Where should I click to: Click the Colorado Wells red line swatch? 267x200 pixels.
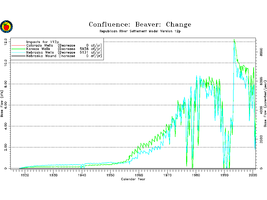(x=18, y=46)
